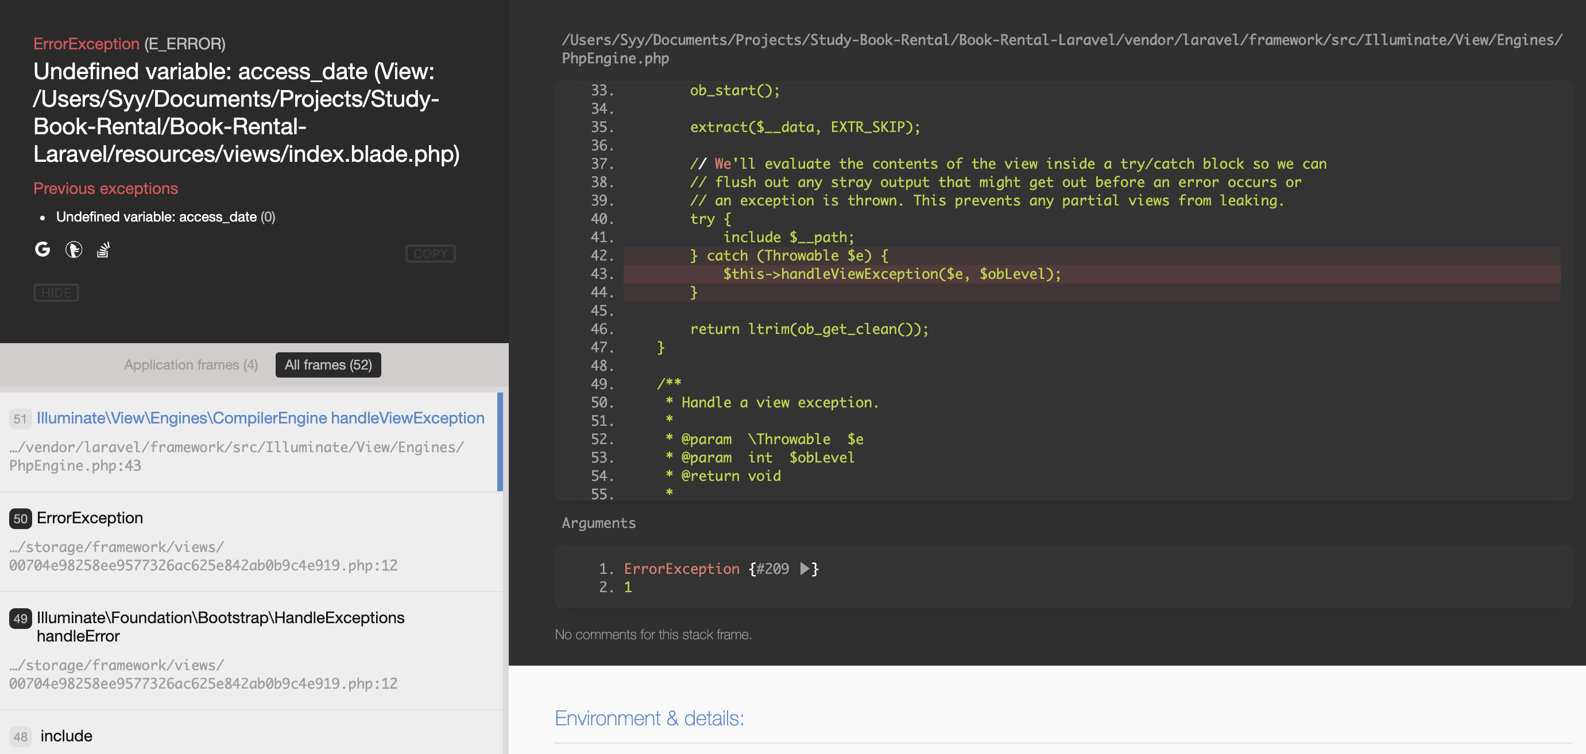Search the error on Google

coord(42,249)
